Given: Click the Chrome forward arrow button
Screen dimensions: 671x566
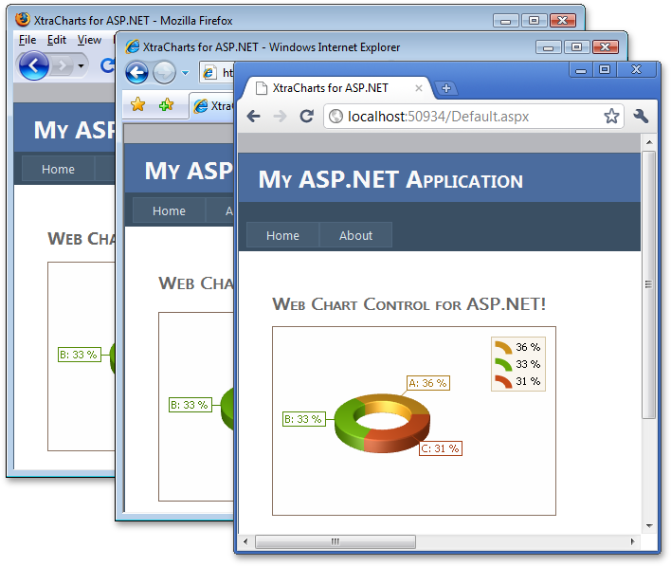Looking at the screenshot, I should pos(280,116).
